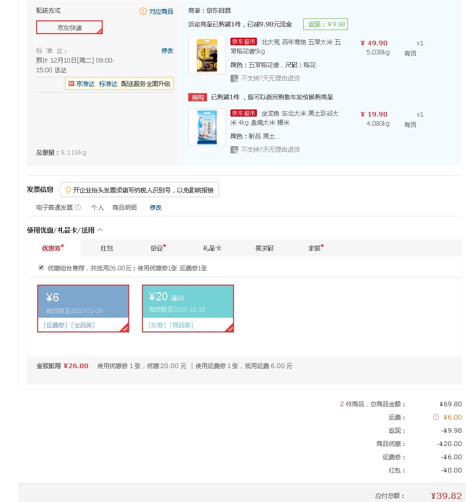Click 修改 next to the 标准达 delivery time
466x502 pixels.
click(x=167, y=50)
